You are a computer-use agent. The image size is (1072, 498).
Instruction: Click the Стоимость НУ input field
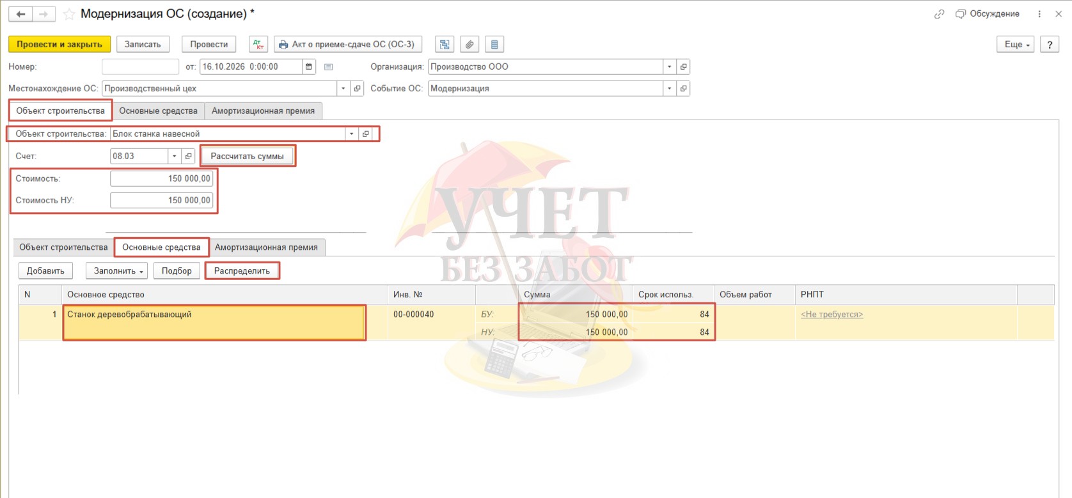click(161, 200)
